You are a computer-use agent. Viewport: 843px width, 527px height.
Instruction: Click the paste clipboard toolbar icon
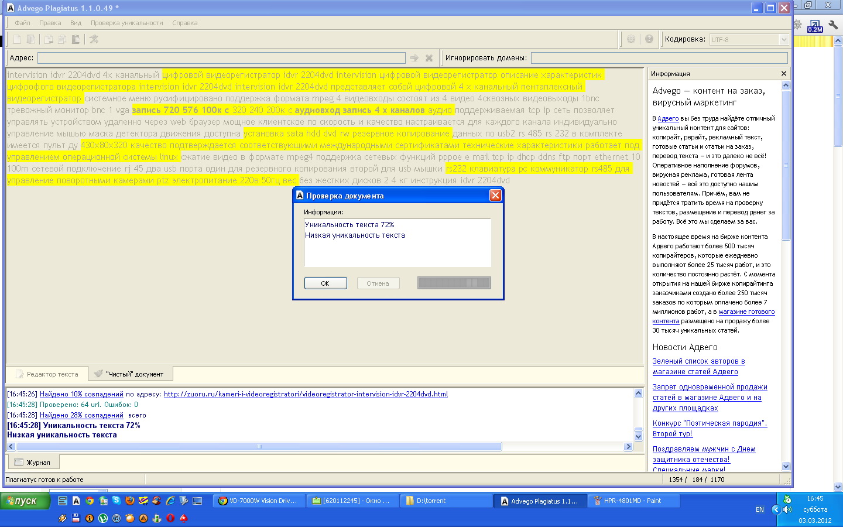tap(76, 39)
